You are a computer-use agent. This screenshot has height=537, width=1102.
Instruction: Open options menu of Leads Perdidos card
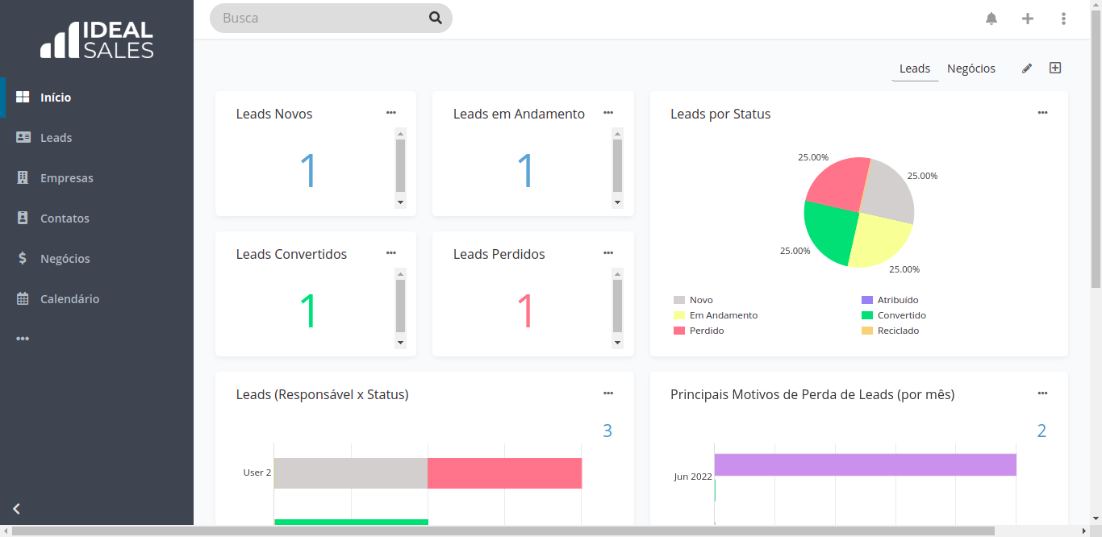tap(608, 253)
